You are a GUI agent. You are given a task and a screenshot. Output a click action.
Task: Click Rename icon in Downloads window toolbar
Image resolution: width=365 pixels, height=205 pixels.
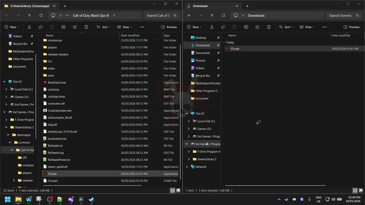point(246,27)
